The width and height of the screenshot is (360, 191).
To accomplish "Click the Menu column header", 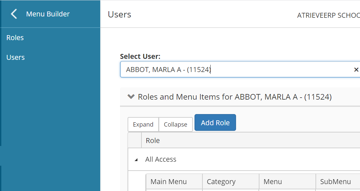I will click(x=273, y=181).
